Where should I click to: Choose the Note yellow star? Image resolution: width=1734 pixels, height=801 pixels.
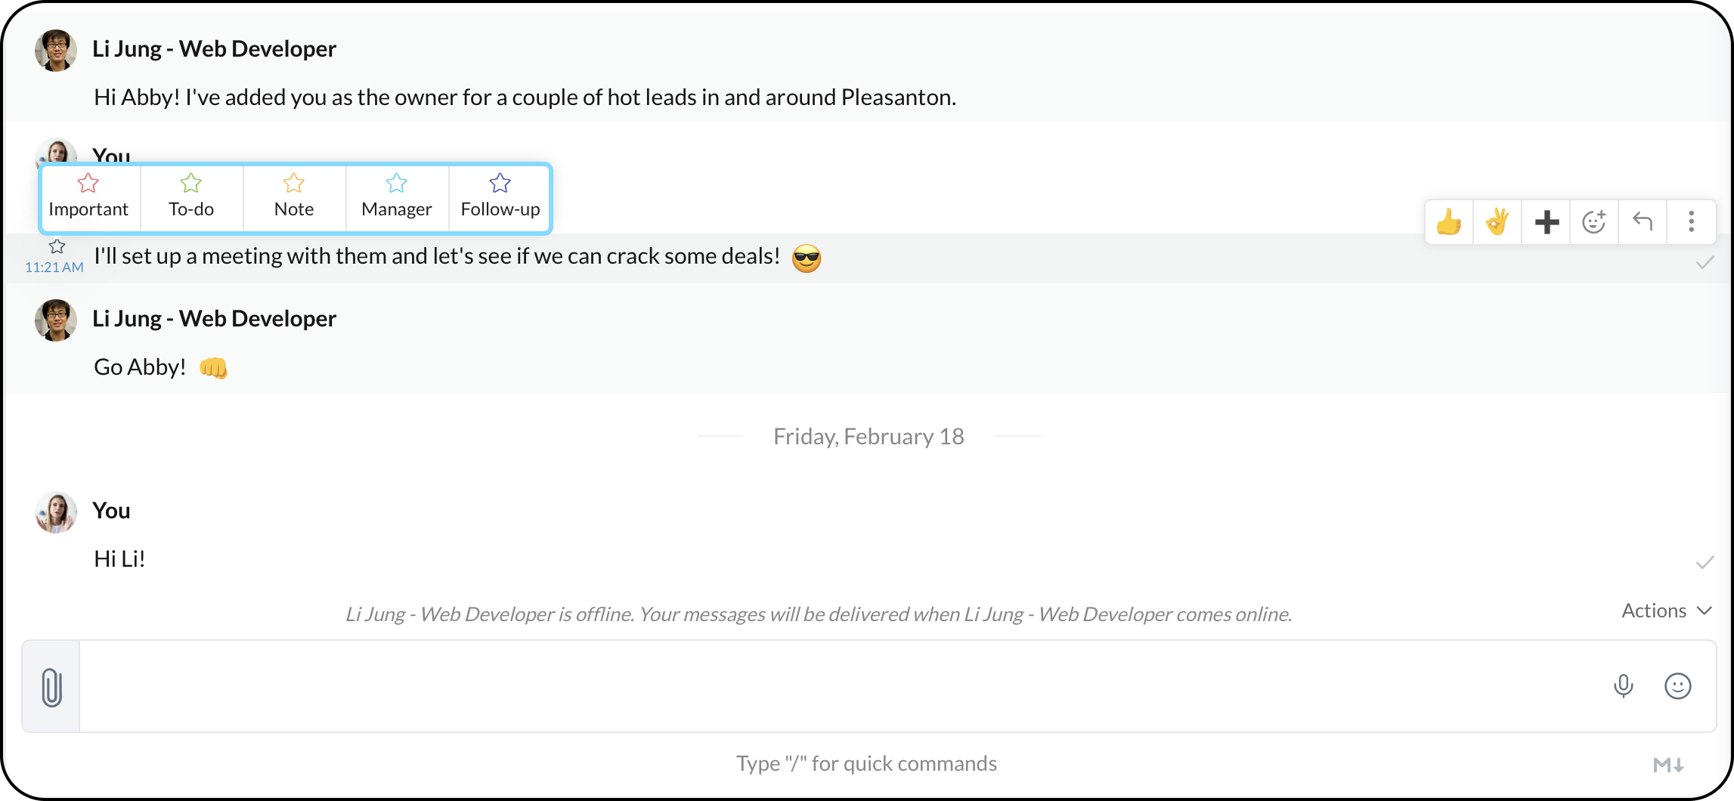[x=294, y=196]
